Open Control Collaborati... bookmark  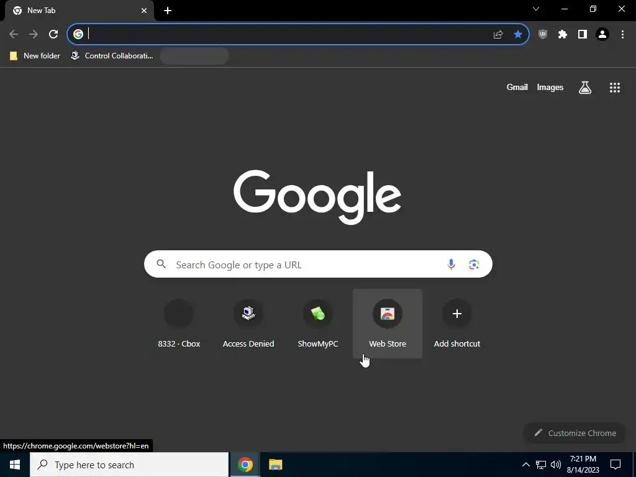[112, 55]
